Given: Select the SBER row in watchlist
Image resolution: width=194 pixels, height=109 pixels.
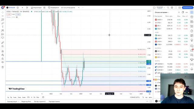Looking at the screenshot, I should tap(171, 35).
